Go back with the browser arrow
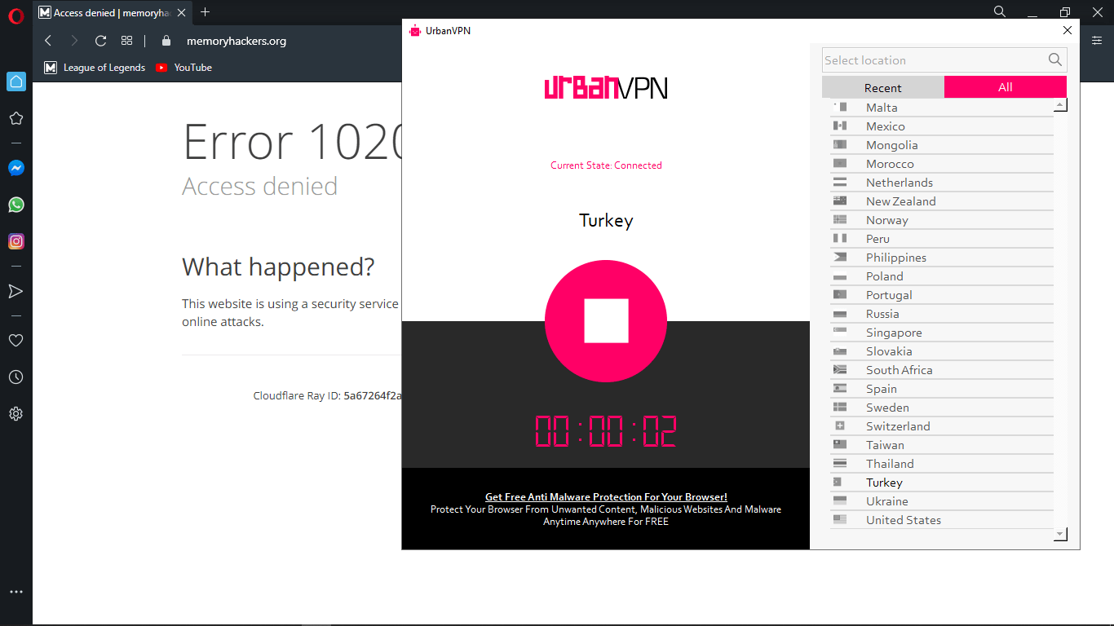This screenshot has height=626, width=1114. [48, 41]
